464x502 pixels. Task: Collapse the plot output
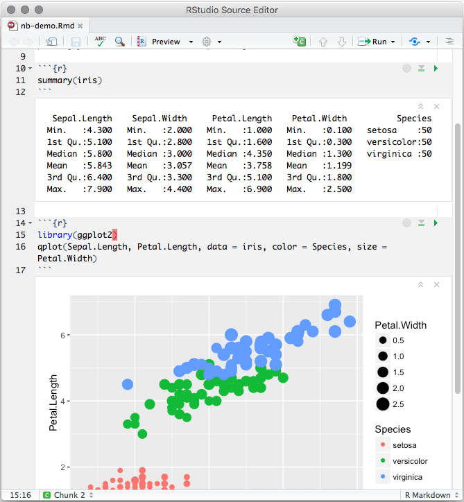click(421, 284)
